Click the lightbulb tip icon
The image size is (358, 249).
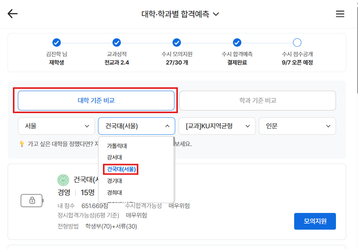click(x=22, y=144)
